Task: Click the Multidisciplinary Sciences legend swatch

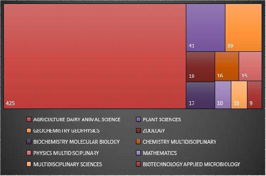Action: click(29, 164)
